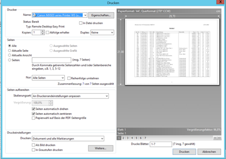Open the Drucken content dropdown
Image resolution: width=226 pixels, height=159 pixels.
(68, 139)
